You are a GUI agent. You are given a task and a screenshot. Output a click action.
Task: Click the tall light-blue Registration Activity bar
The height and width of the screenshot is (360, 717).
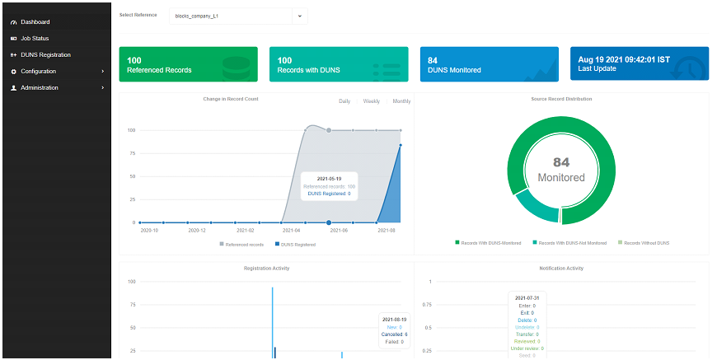pos(273,323)
